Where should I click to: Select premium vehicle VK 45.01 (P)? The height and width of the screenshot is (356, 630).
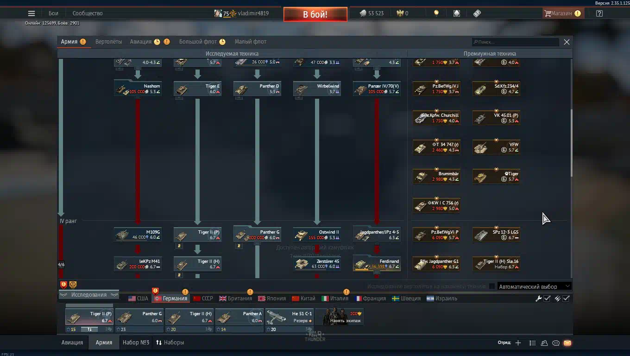[496, 118]
